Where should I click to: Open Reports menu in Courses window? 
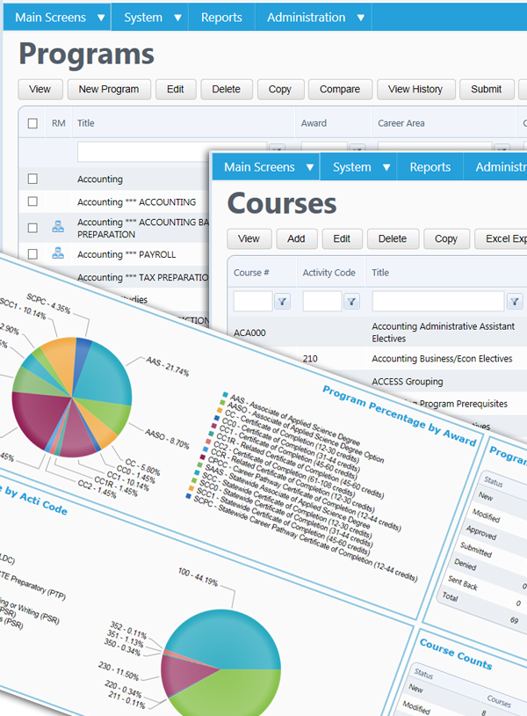[x=430, y=167]
